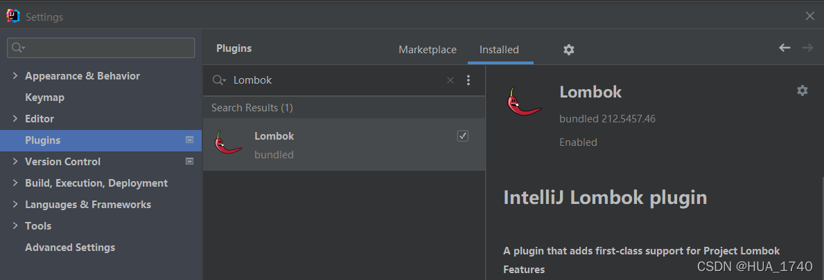Open the plugins gear settings menu

pyautogui.click(x=568, y=50)
